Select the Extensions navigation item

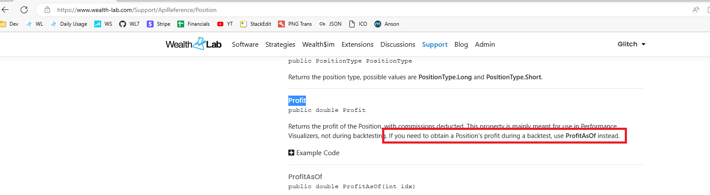[357, 45]
